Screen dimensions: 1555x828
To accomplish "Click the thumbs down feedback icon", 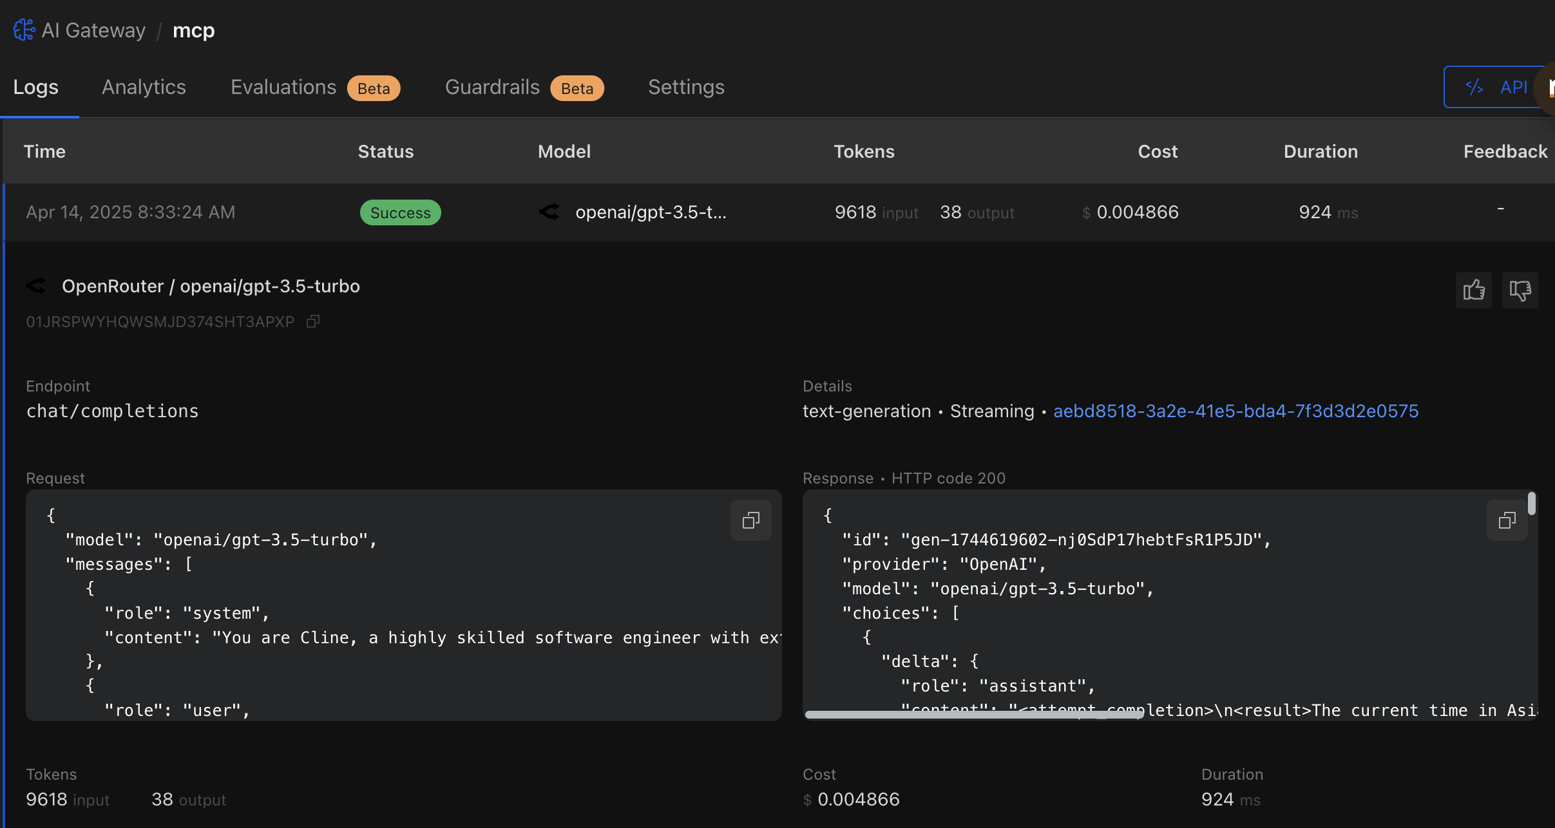I will [x=1520, y=290].
